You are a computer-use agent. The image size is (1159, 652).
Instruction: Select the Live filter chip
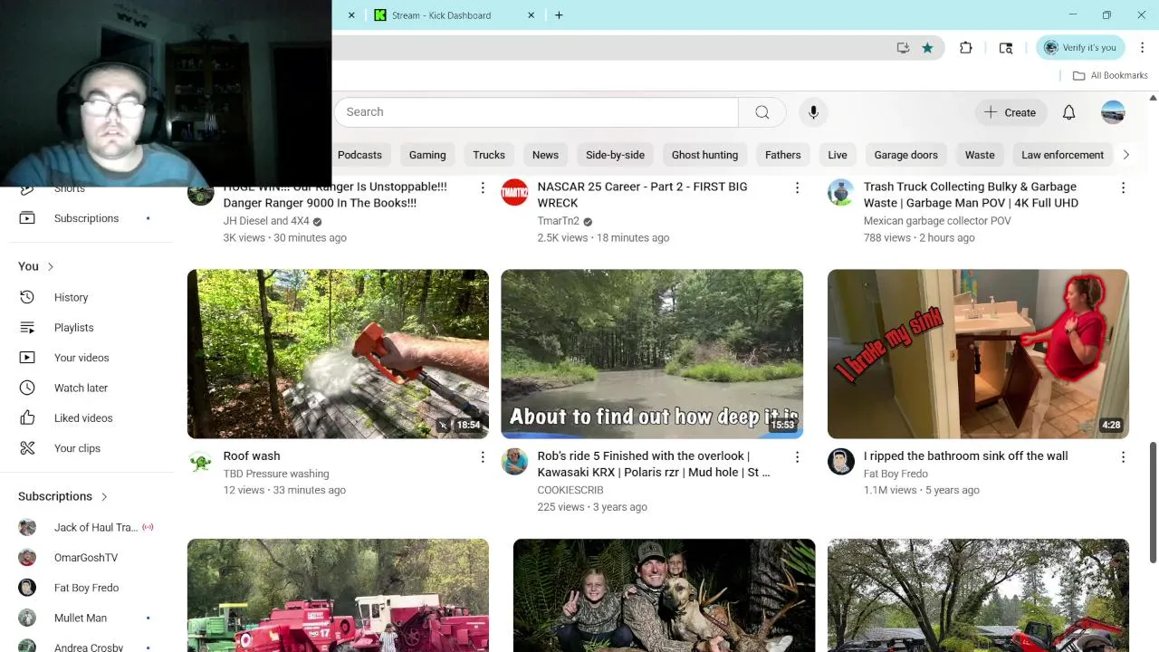[x=838, y=155]
